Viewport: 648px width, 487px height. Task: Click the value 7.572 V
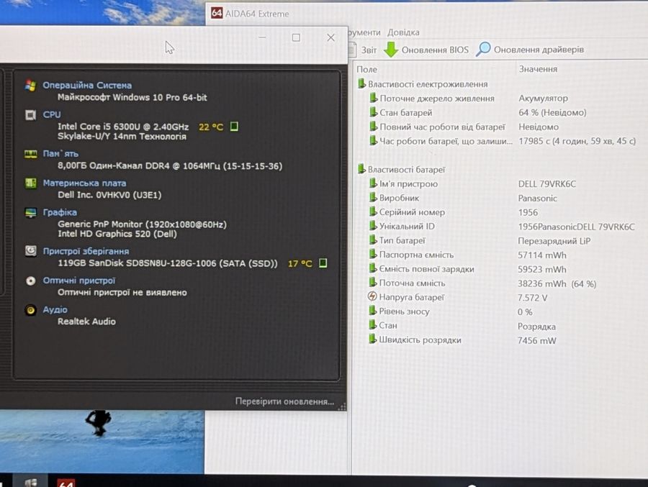(532, 298)
